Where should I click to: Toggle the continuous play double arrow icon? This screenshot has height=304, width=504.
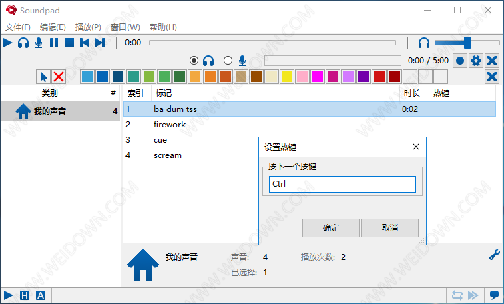[x=473, y=295]
